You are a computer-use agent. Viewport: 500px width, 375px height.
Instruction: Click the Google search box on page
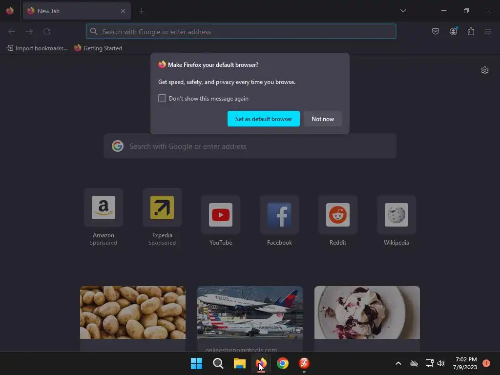[x=250, y=146]
